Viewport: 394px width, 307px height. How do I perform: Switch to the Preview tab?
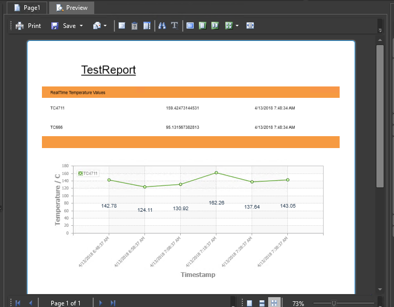click(x=71, y=8)
